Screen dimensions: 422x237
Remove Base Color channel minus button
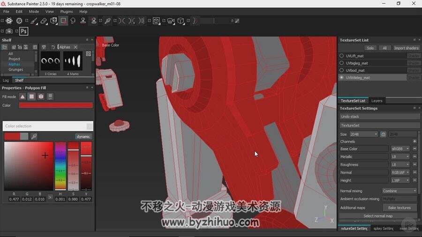click(414, 148)
